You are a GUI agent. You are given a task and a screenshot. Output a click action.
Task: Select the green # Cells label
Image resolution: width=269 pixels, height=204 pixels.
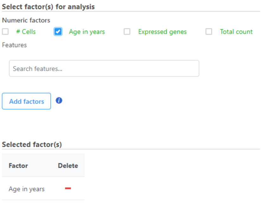[26, 32]
